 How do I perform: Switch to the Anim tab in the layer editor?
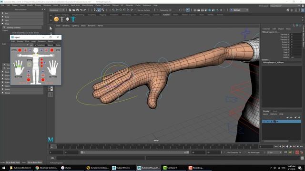275,111
